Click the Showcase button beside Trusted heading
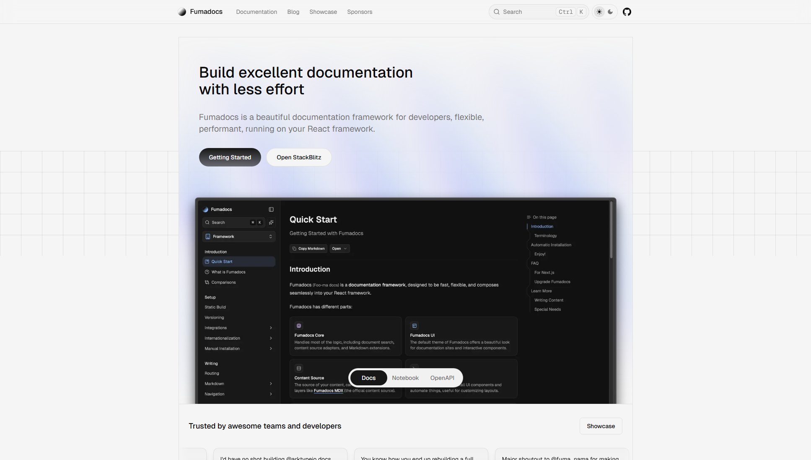 pos(601,426)
